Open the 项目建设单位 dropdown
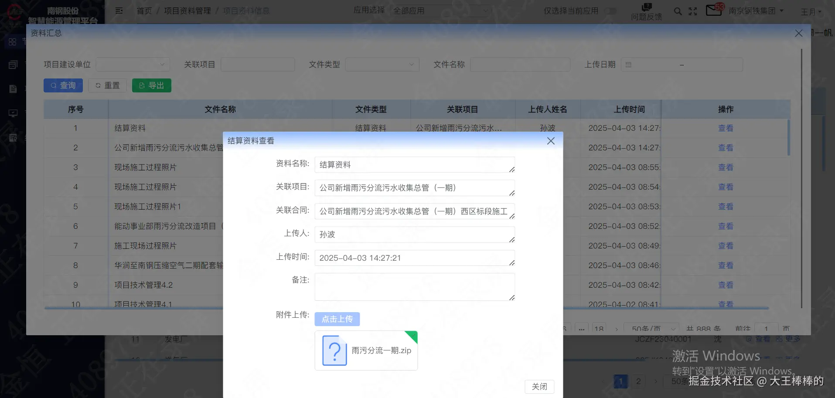Viewport: 835px width, 398px height. [133, 65]
